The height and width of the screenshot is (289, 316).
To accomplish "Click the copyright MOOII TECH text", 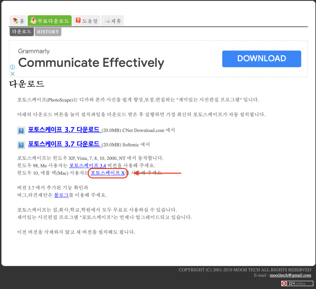I will 245,270.
